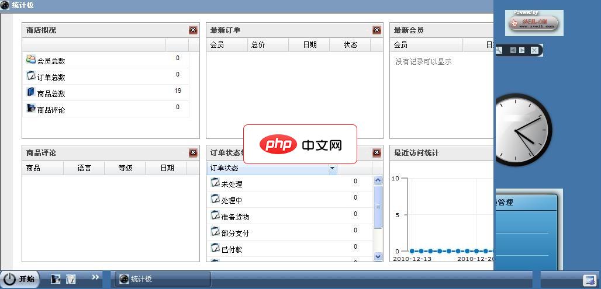Viewport: 601px width, 289px height.
Task: Click the show desktop icon in tray
Action: (x=589, y=280)
